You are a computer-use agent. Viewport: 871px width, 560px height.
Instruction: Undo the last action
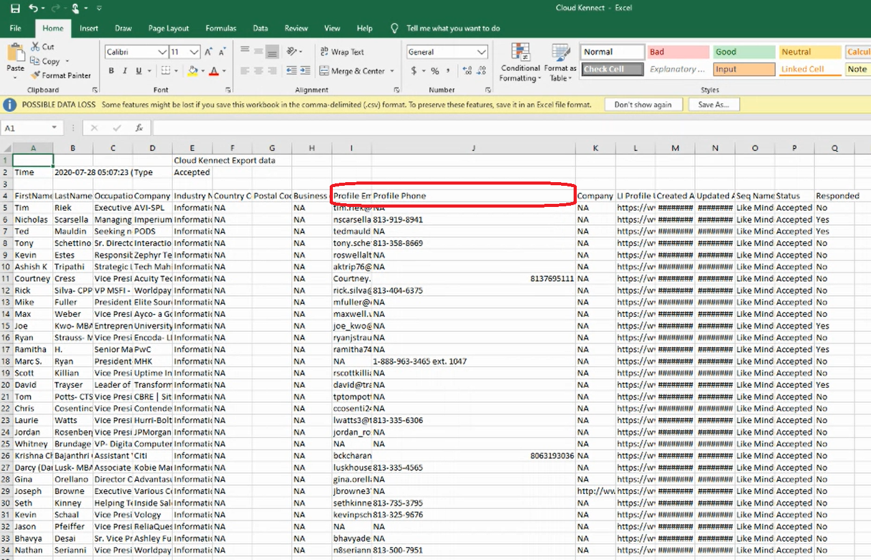[x=34, y=8]
